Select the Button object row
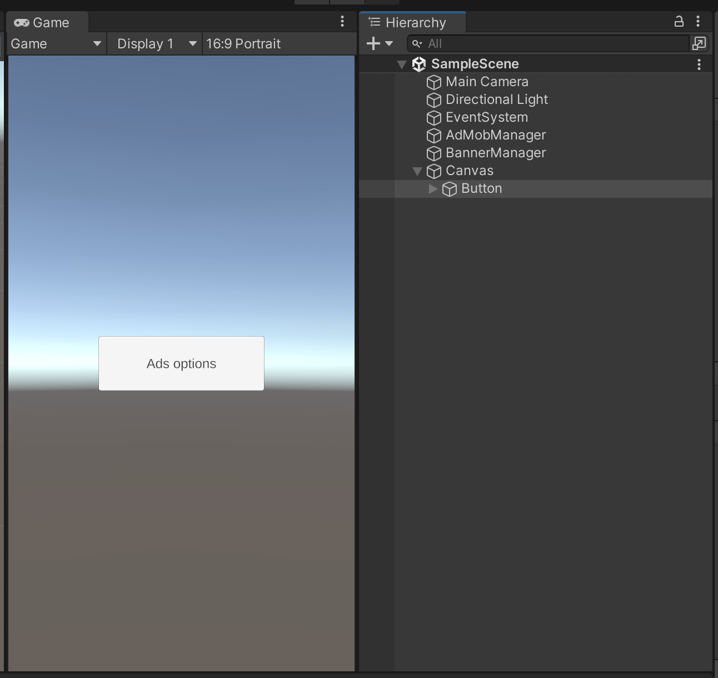The height and width of the screenshot is (678, 718). coord(536,188)
